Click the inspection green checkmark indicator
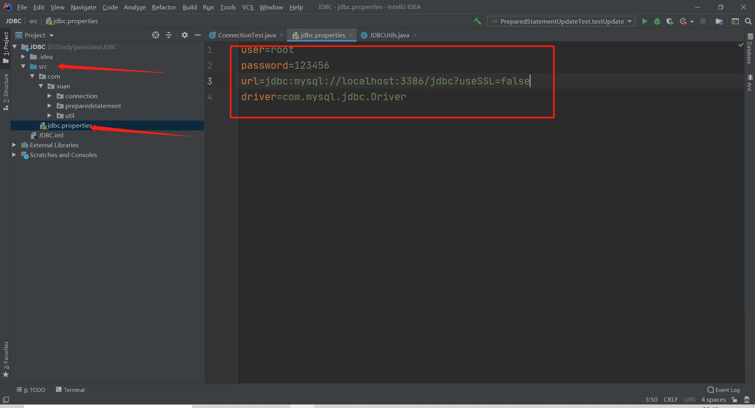The image size is (755, 408). tap(741, 45)
